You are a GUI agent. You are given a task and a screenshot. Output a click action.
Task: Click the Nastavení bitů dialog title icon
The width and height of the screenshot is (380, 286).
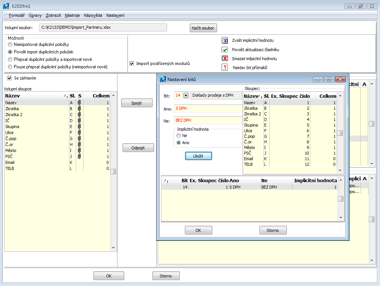(163, 79)
